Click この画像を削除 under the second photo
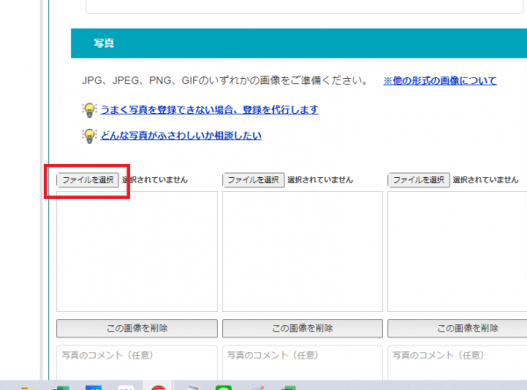Image resolution: width=527 pixels, height=390 pixels. (302, 329)
